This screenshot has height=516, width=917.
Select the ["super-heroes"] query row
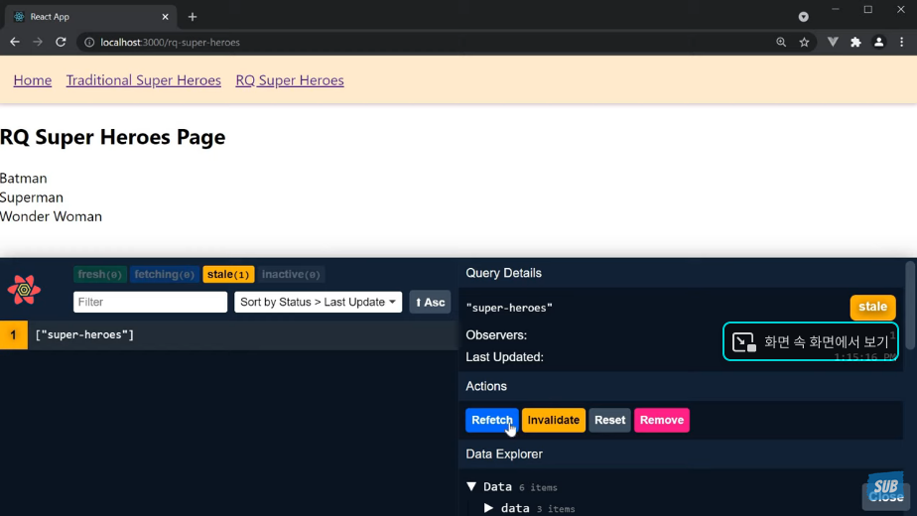[x=228, y=335]
